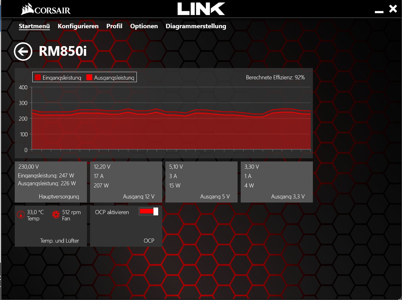Click the power chart plot area

click(171, 118)
